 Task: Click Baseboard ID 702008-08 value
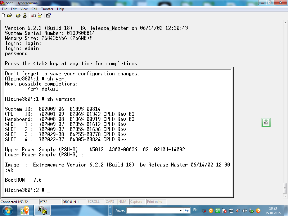51,119
